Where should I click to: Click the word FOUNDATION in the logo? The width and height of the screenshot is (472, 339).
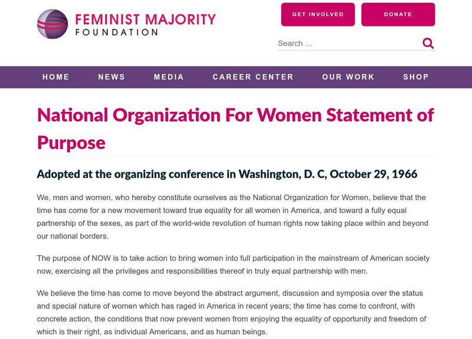116,32
